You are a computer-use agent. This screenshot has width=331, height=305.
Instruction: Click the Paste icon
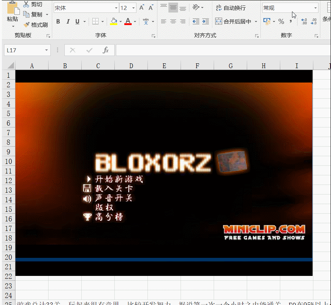tap(13, 8)
